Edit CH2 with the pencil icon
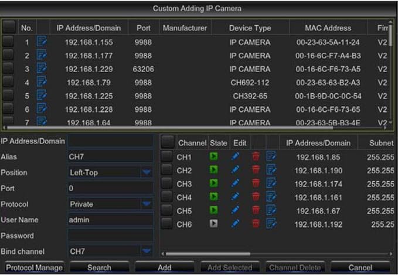 click(235, 170)
